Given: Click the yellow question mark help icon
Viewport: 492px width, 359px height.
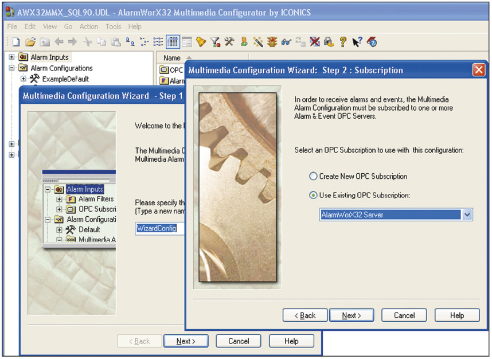Looking at the screenshot, I should tap(343, 42).
